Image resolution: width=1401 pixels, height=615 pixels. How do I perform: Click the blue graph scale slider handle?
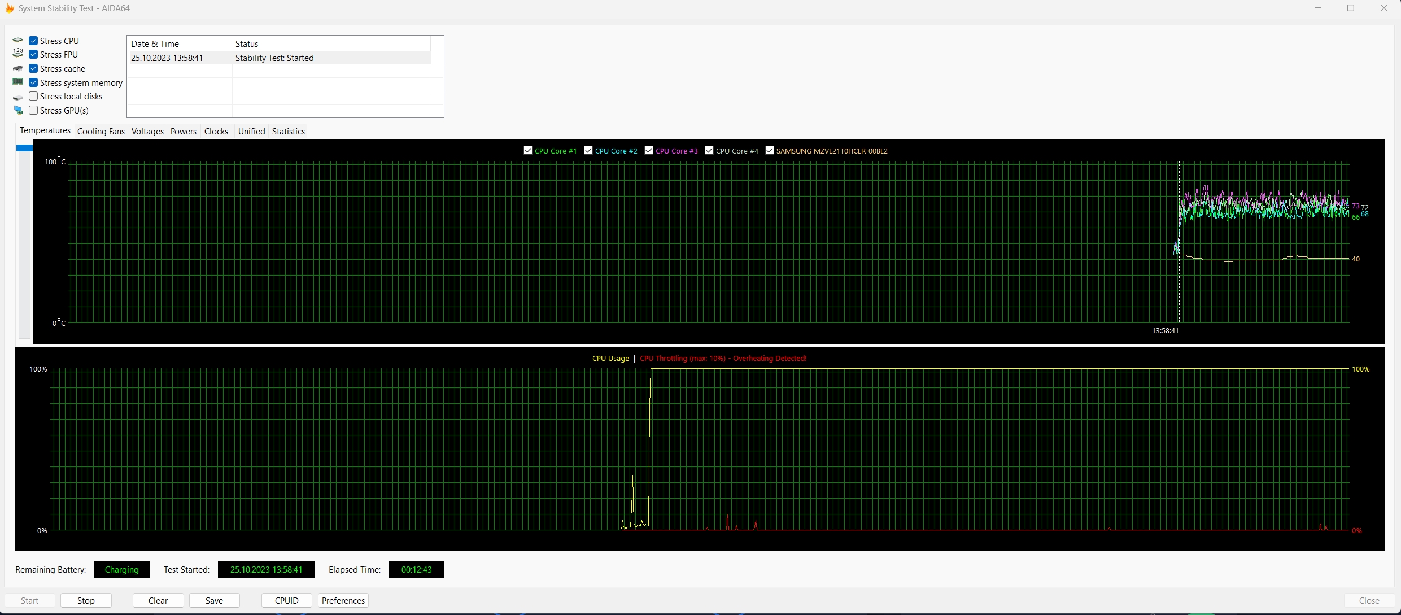click(x=24, y=148)
